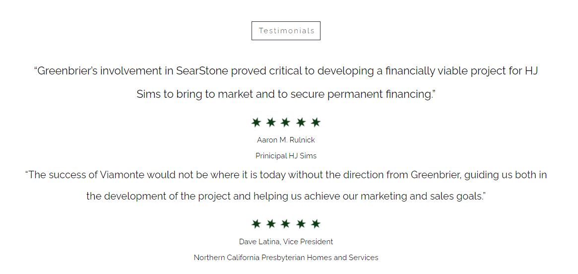Click first star in Aaron Rulnick rating
The image size is (578, 274).
(256, 122)
